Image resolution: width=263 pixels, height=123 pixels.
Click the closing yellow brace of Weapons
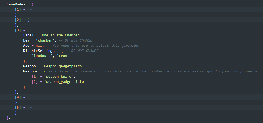click(x=24, y=87)
